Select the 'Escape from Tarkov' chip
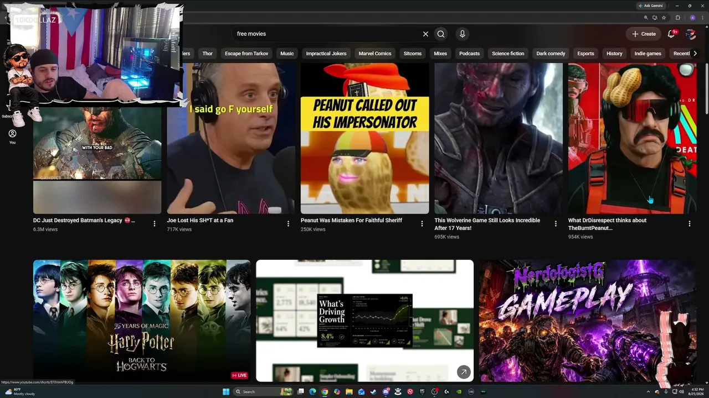This screenshot has height=398, width=709. point(246,54)
